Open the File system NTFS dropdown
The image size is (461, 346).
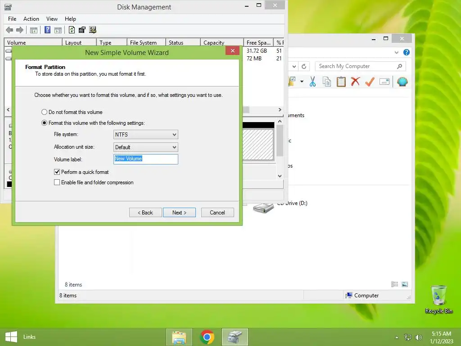point(146,134)
